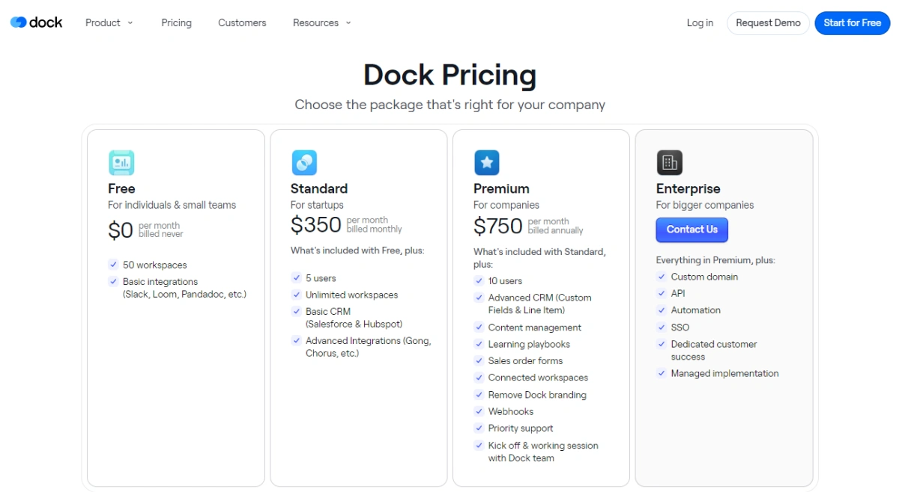899x492 pixels.
Task: Click the Start for Free button
Action: tap(852, 23)
